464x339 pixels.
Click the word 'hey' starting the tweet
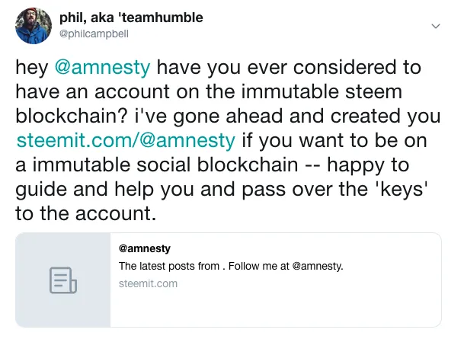[32, 69]
